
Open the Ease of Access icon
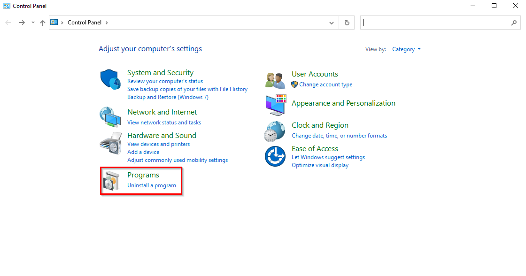[275, 156]
